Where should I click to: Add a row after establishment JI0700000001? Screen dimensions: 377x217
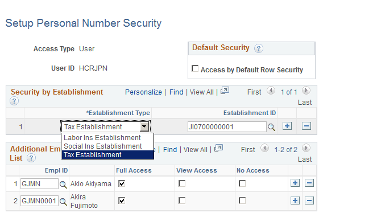coord(287,126)
